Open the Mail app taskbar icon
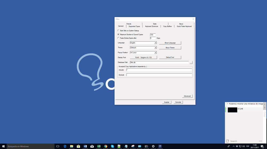 click(x=92, y=146)
